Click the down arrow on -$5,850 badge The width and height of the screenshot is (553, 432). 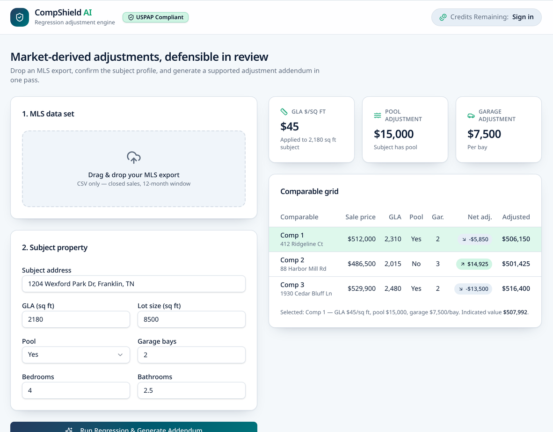click(464, 239)
